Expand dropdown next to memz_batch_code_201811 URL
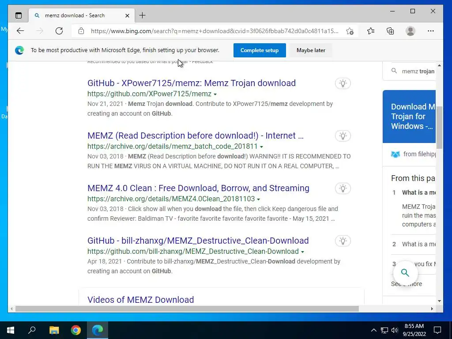The image size is (452, 339). pos(261,147)
